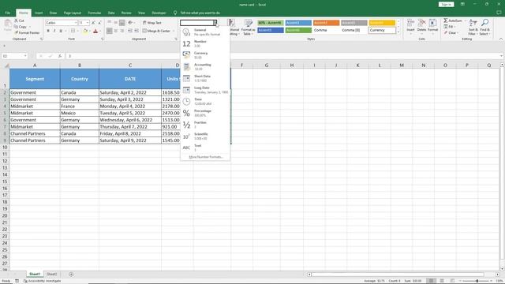The height and width of the screenshot is (284, 505).
Task: Select the Text ABC icon option
Action: click(186, 148)
